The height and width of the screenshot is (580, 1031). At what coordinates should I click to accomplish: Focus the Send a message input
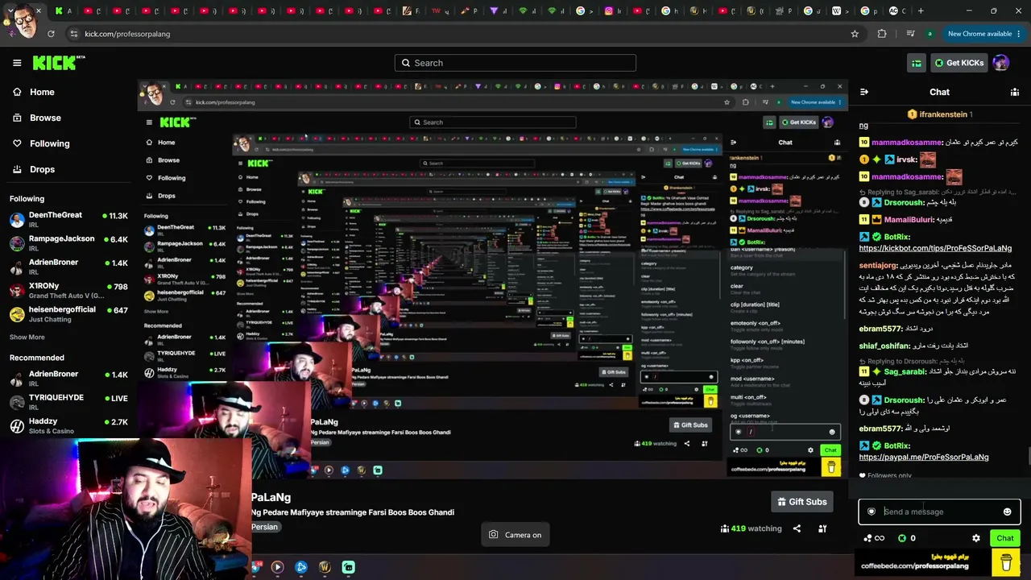coord(939,512)
